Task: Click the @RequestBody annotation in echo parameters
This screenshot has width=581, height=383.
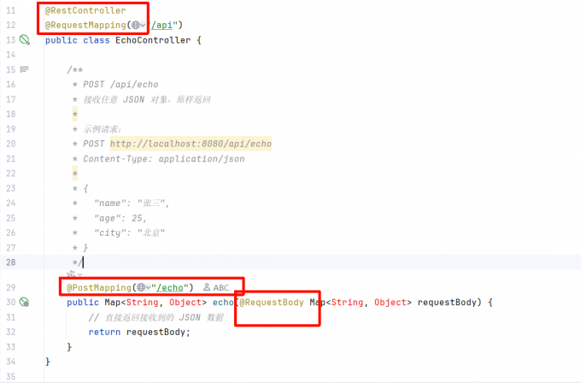Action: [x=271, y=302]
